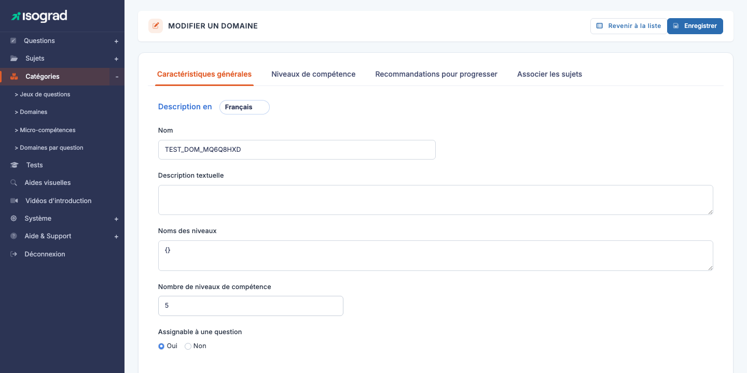Click the Catégories orange boxes icon
747x373 pixels.
click(x=14, y=76)
